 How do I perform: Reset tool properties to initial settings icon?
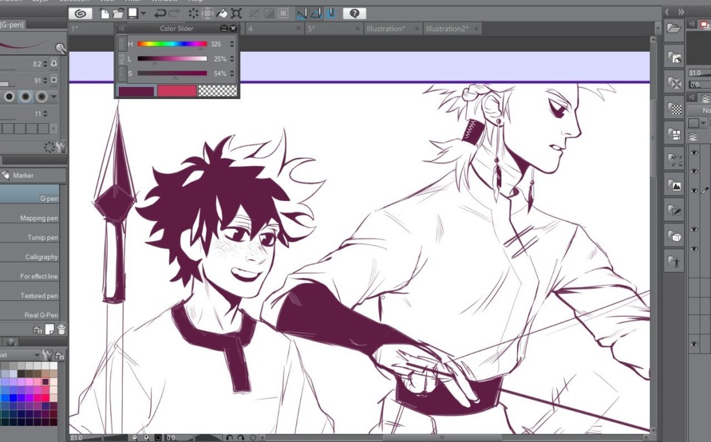pyautogui.click(x=49, y=147)
